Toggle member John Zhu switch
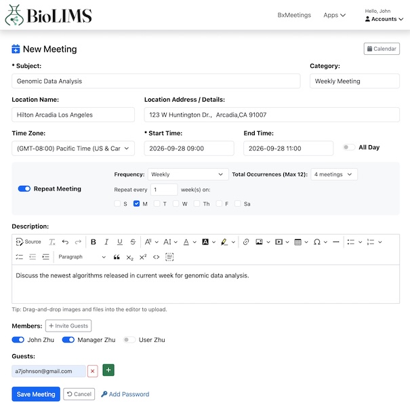 18,340
